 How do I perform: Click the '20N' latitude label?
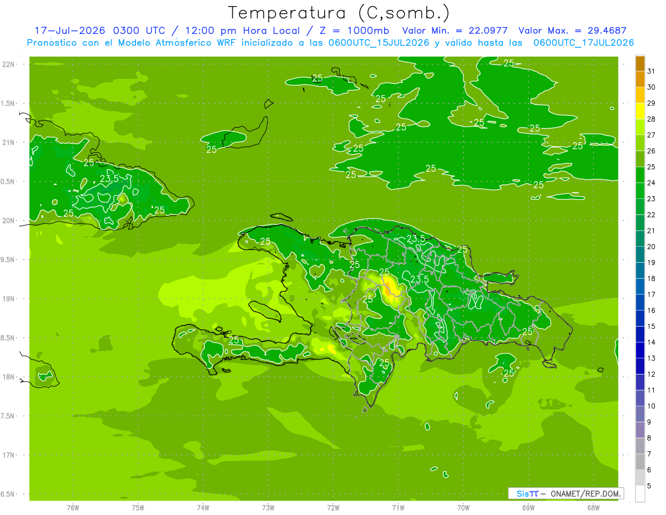[8, 221]
